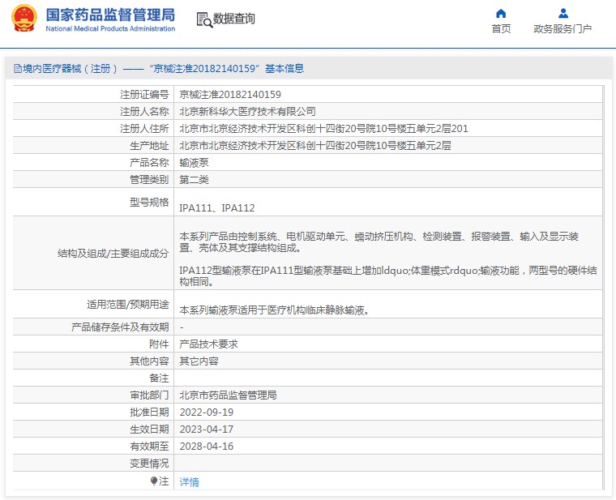Click National Medical Products Administration subtitle

110,28
